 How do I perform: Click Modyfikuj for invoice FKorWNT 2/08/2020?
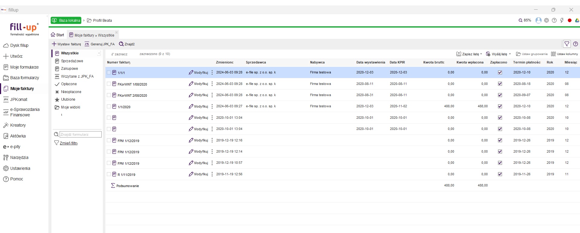click(198, 95)
